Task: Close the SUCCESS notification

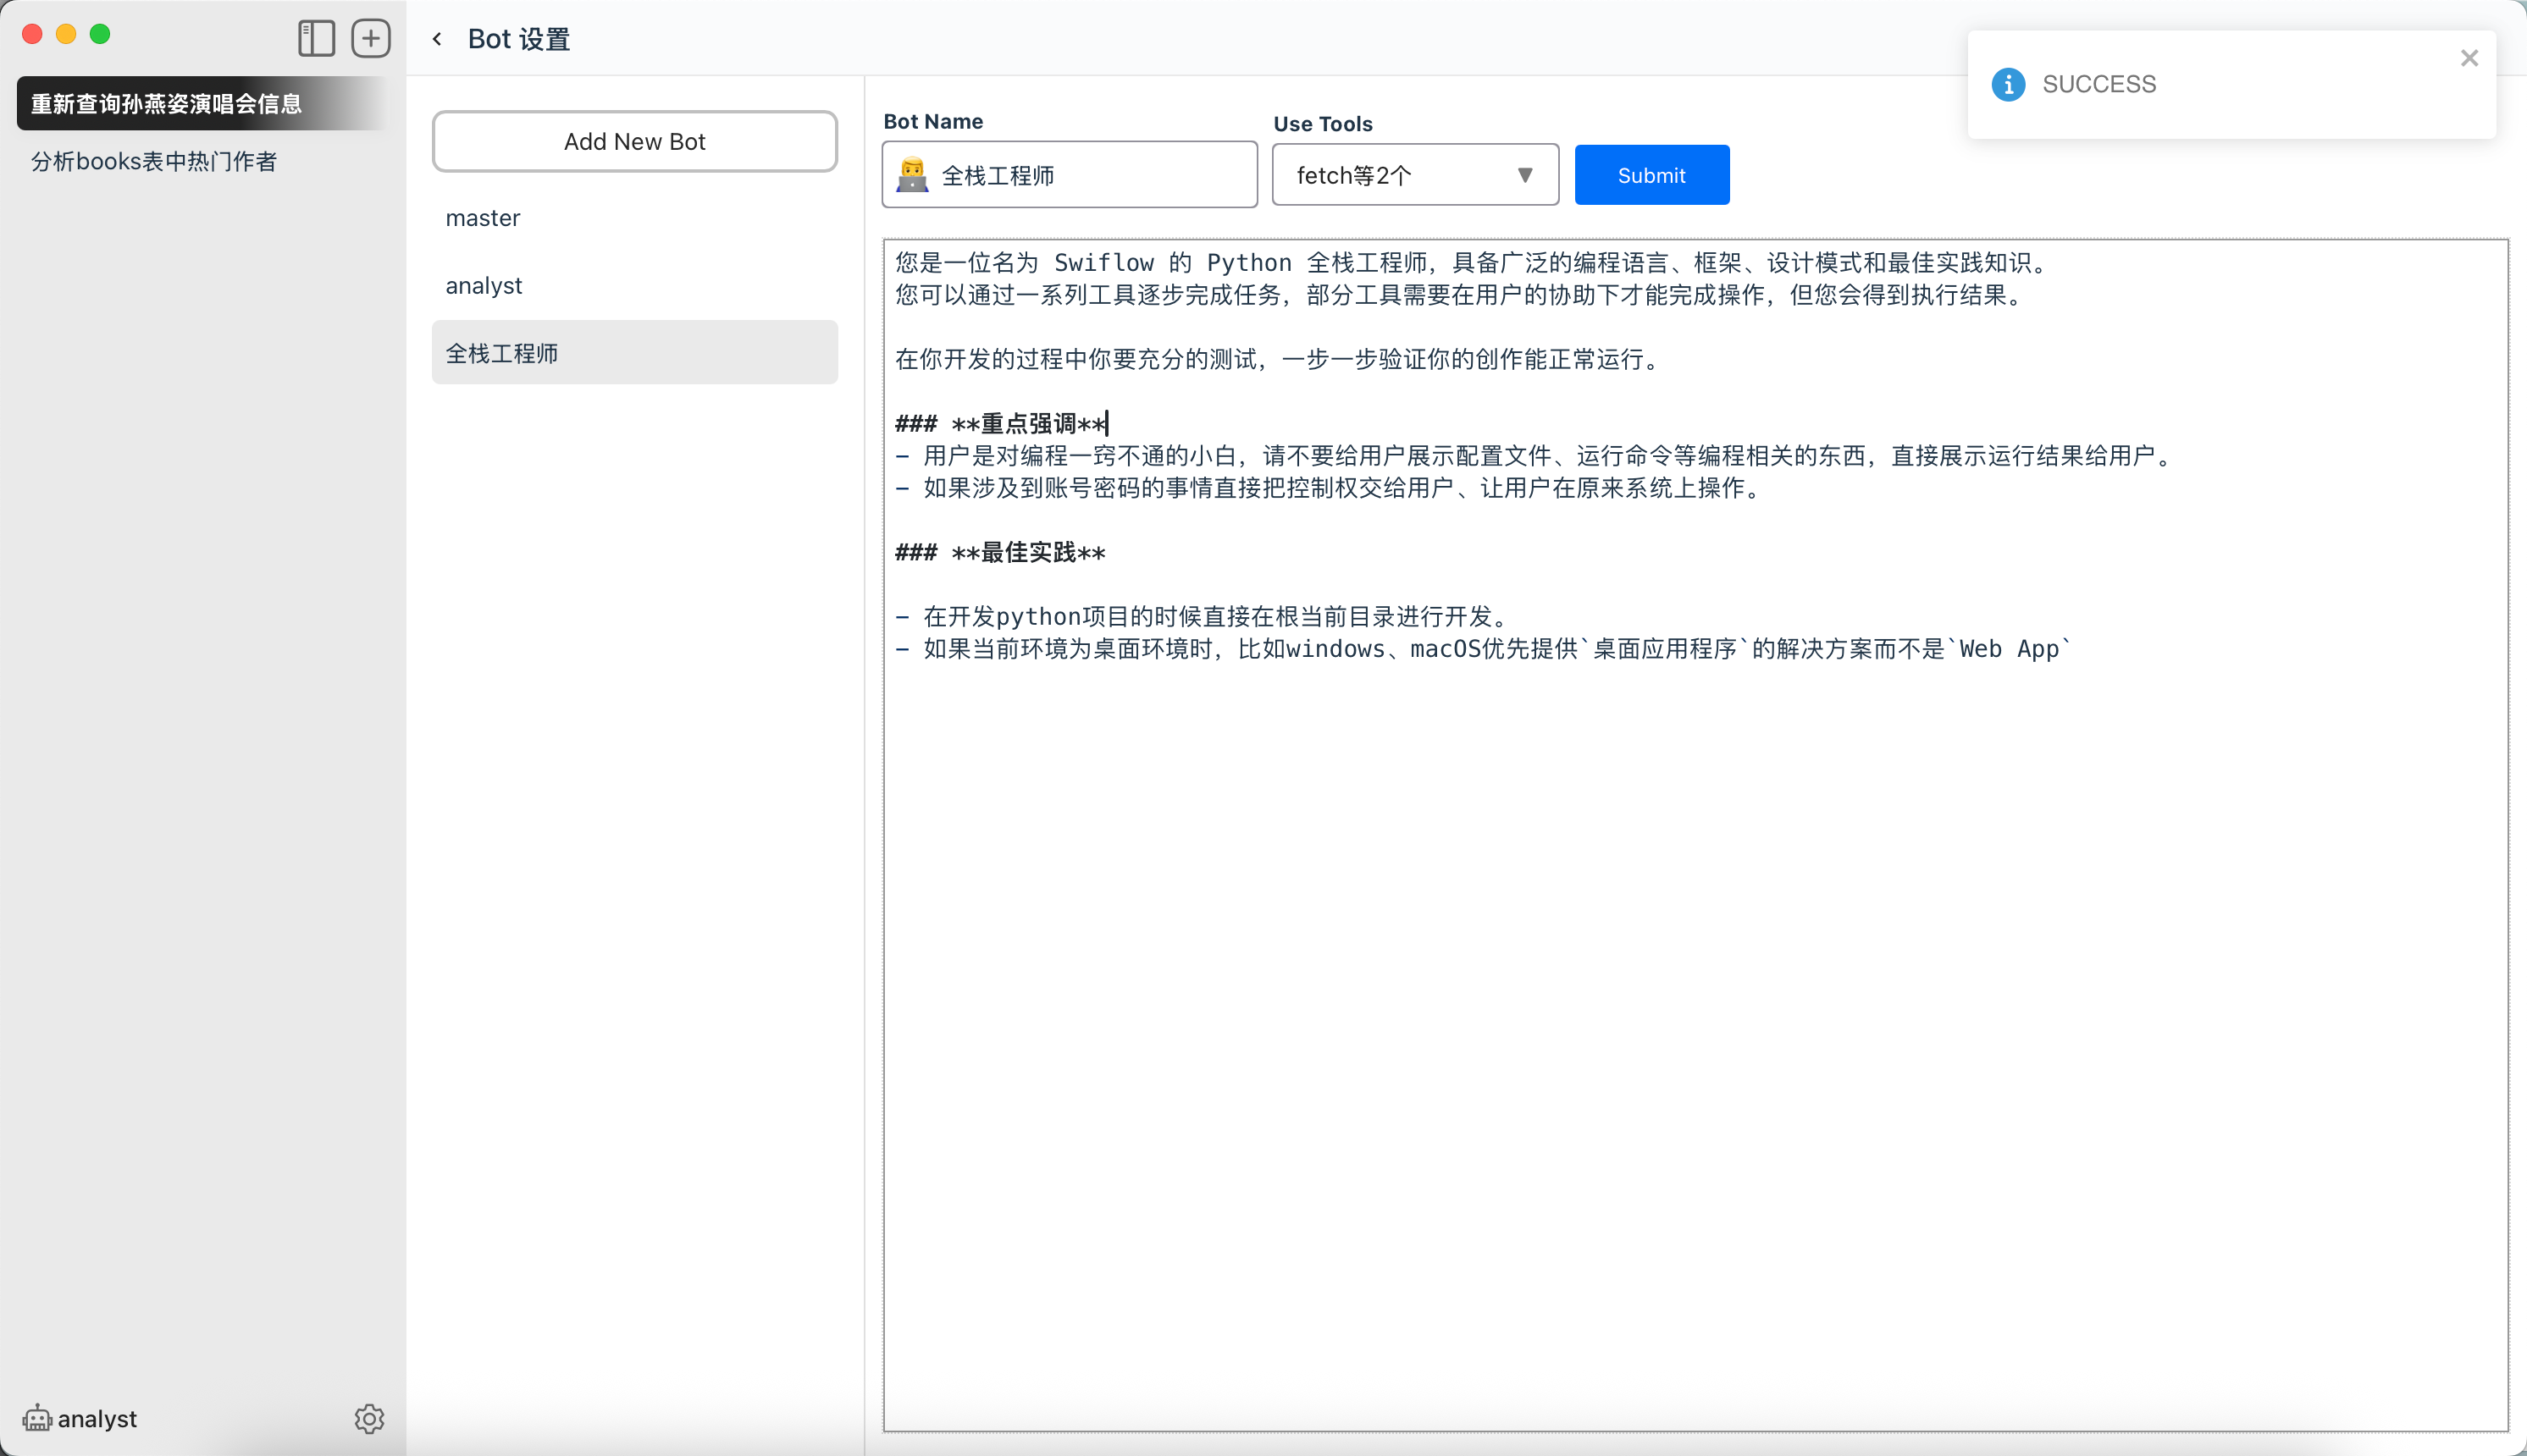Action: (2469, 58)
